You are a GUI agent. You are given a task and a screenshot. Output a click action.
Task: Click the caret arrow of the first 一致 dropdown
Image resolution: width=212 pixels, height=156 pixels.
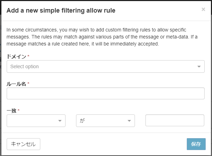click(x=60, y=121)
